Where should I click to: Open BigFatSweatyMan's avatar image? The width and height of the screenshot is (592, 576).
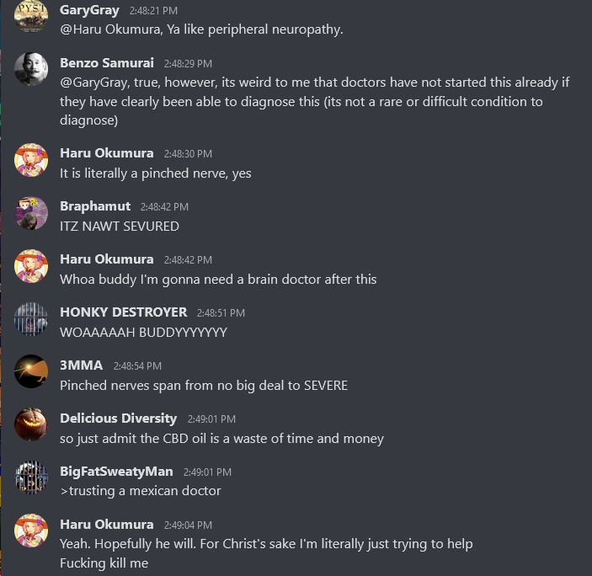coord(31,477)
